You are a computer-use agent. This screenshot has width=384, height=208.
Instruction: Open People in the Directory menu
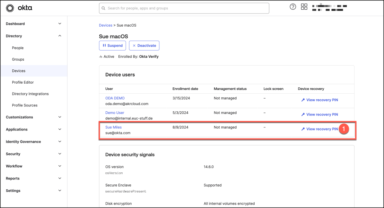pyautogui.click(x=18, y=48)
